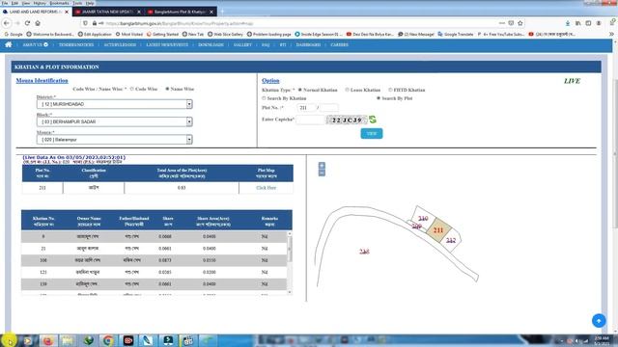The image size is (618, 347).
Task: Go to site home via house icon
Action: click(x=9, y=45)
